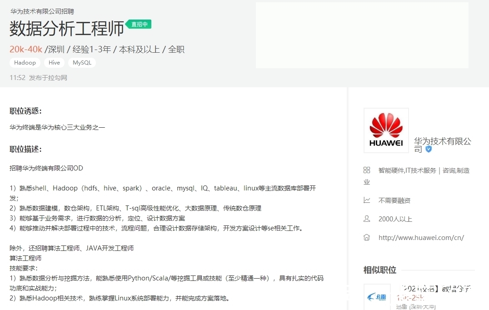
Task: Click the green 直招中 badge
Action: coord(139,25)
